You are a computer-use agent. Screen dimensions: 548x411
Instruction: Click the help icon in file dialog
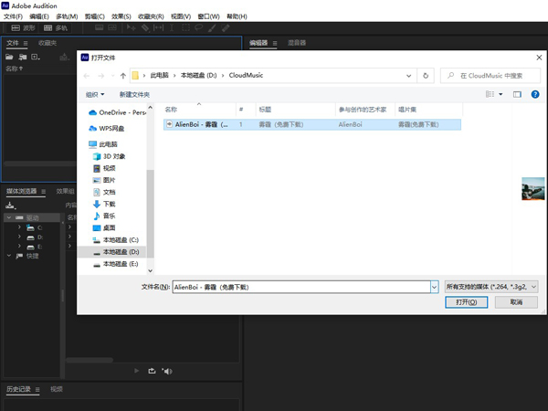click(x=535, y=94)
